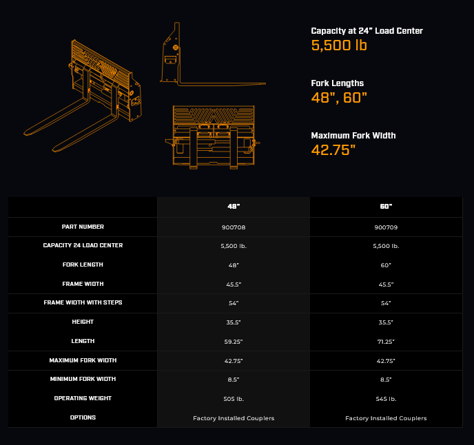
Task: Click the PART NUMBER row label
Action: (83, 227)
